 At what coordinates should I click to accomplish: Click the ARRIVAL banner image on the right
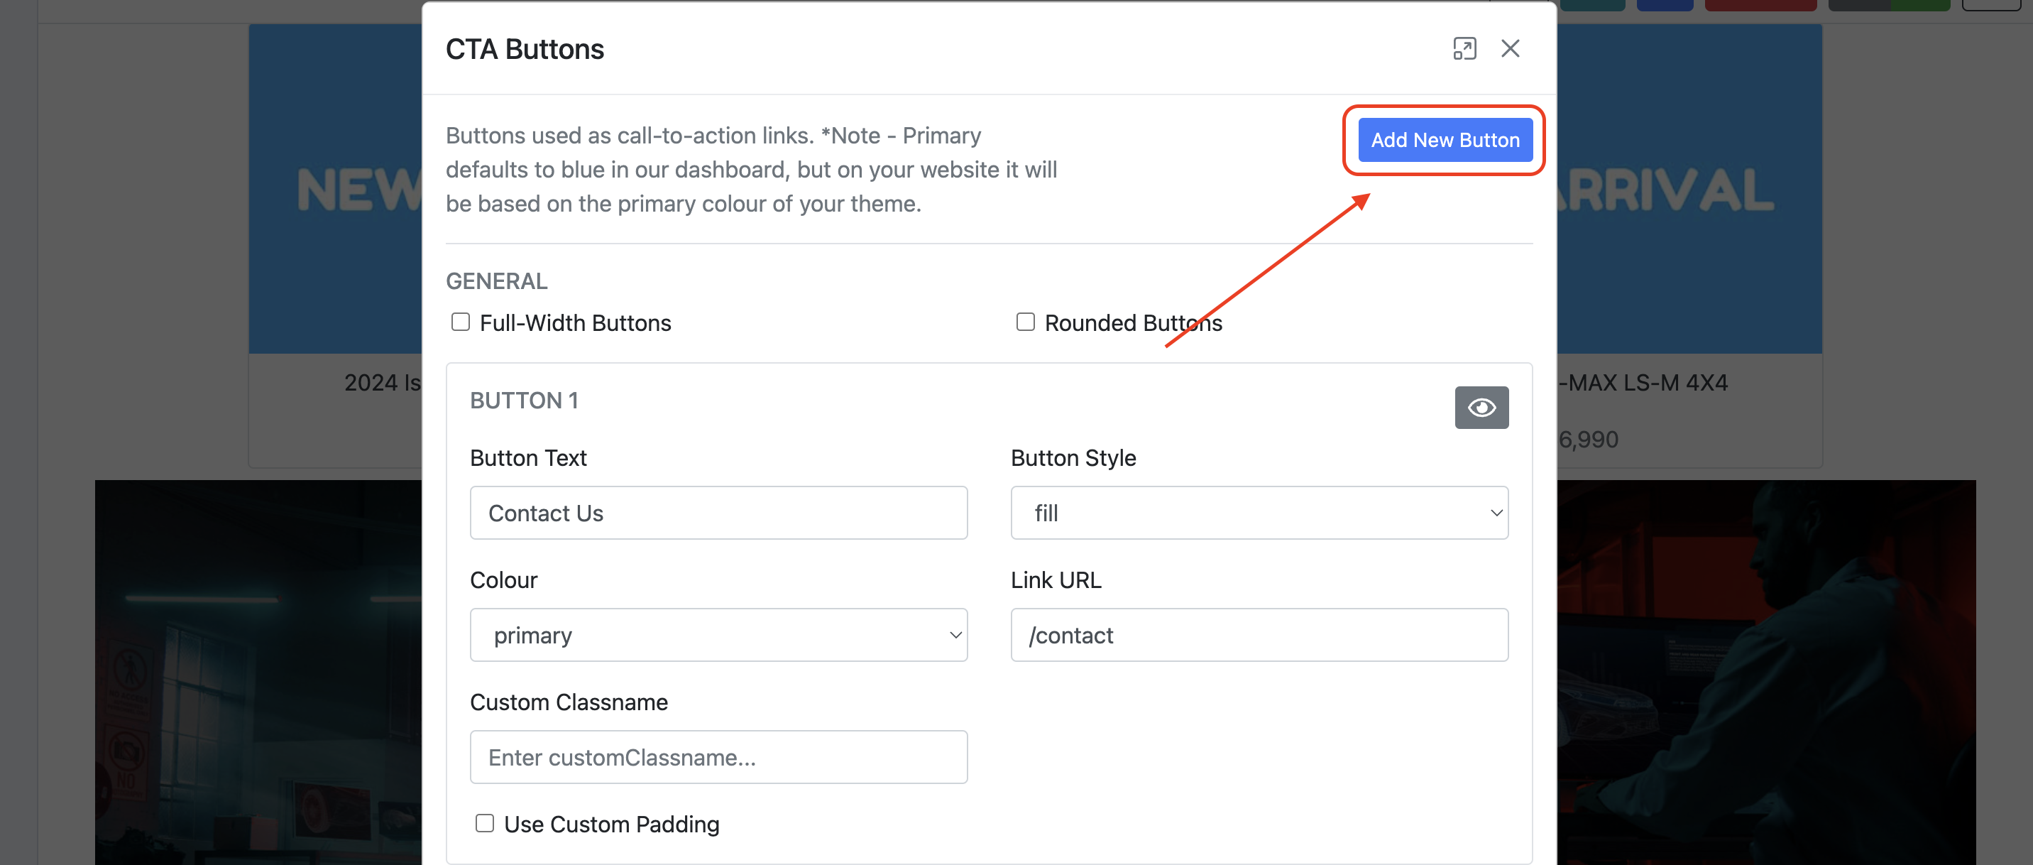click(1689, 190)
